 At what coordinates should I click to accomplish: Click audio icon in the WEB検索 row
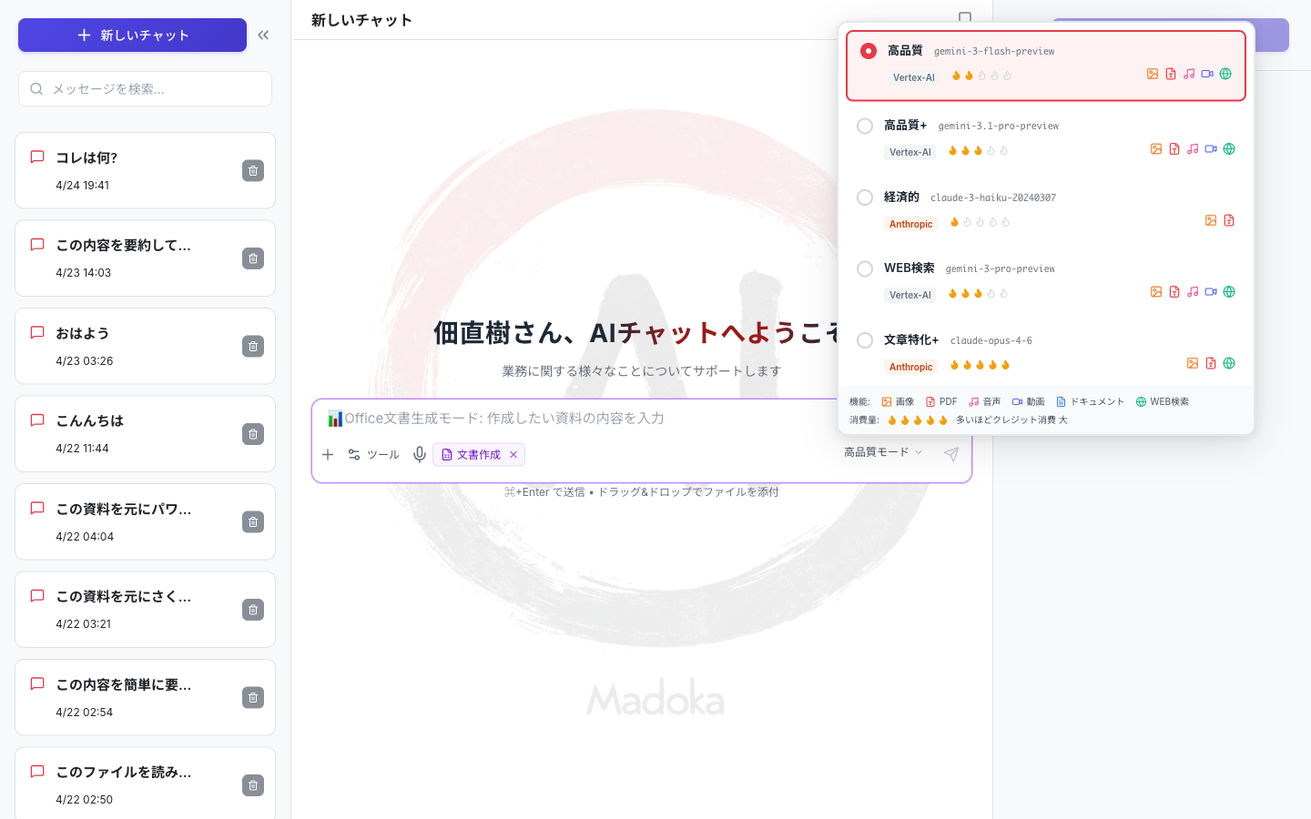1193,291
